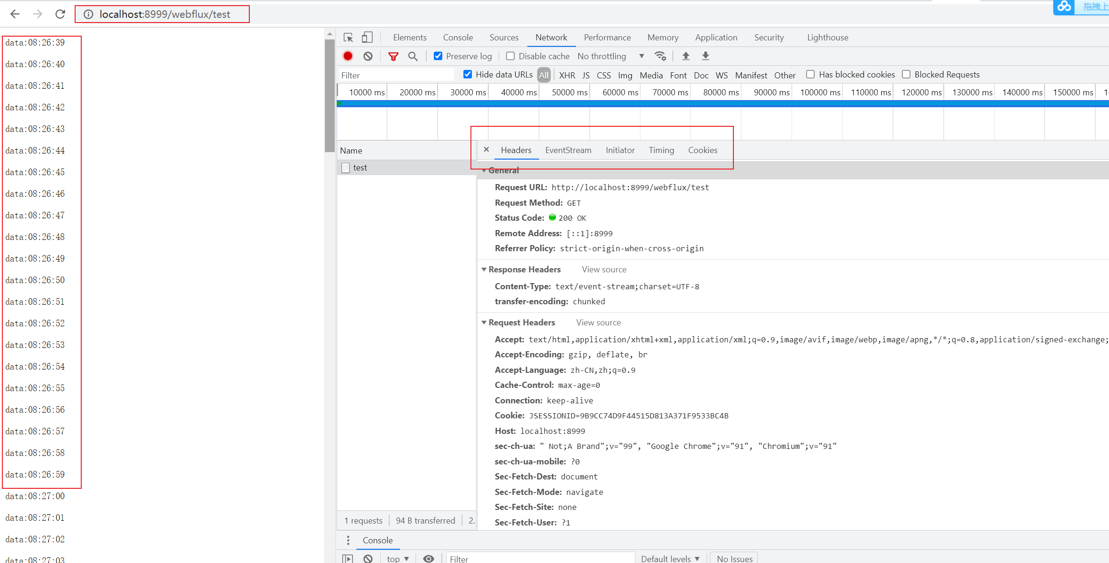Toggle device toolbar icon

tap(367, 38)
